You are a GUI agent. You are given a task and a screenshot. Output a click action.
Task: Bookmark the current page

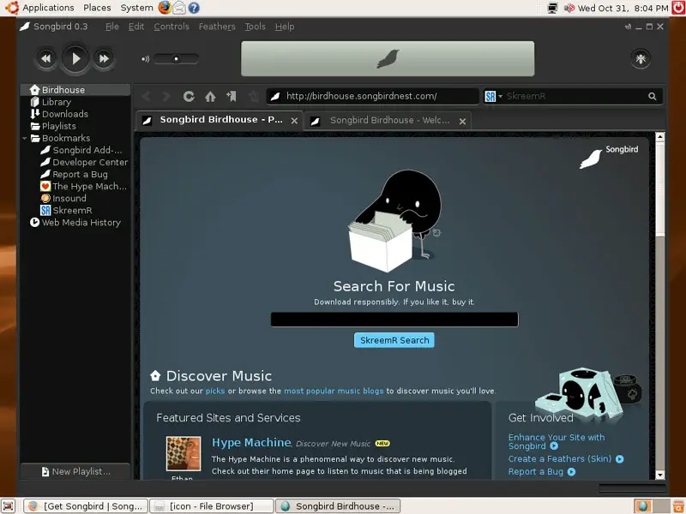tap(232, 96)
